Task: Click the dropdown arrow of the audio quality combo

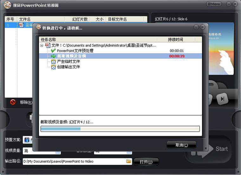Action: (129, 152)
